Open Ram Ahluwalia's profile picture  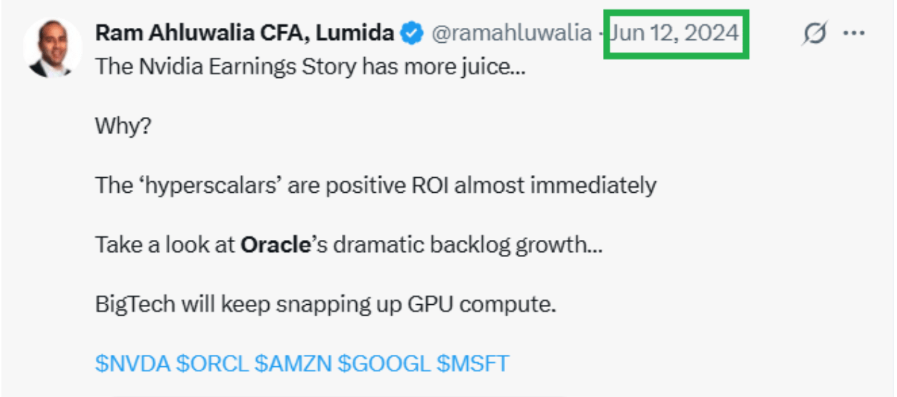53,48
